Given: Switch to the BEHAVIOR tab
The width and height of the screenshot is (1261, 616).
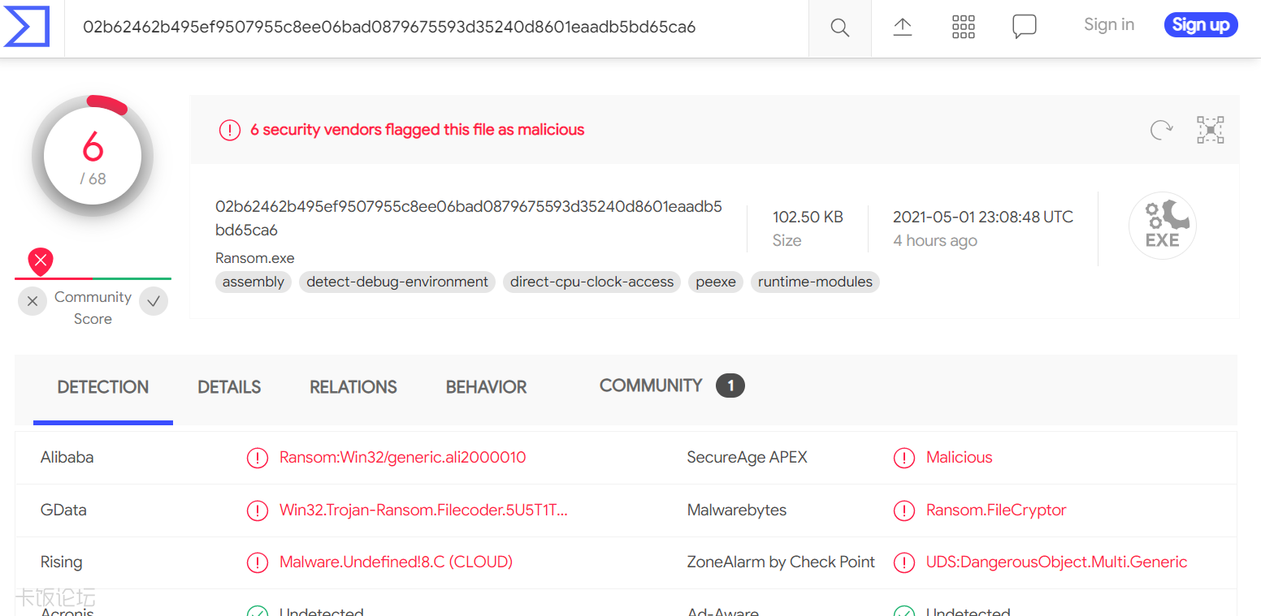Looking at the screenshot, I should click(486, 387).
